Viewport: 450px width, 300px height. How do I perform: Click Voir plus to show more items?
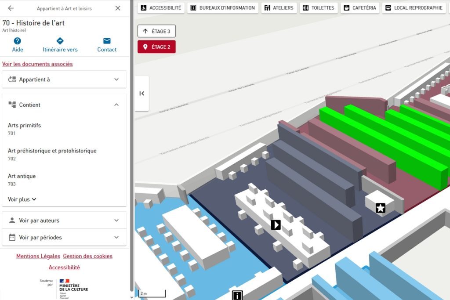(22, 199)
